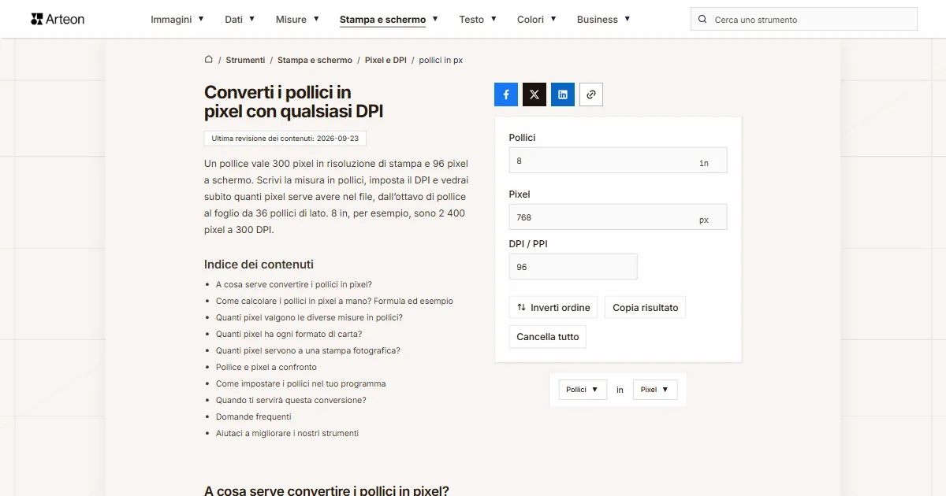946x496 pixels.
Task: Jump to A cosa serve convertire section
Action: point(294,284)
